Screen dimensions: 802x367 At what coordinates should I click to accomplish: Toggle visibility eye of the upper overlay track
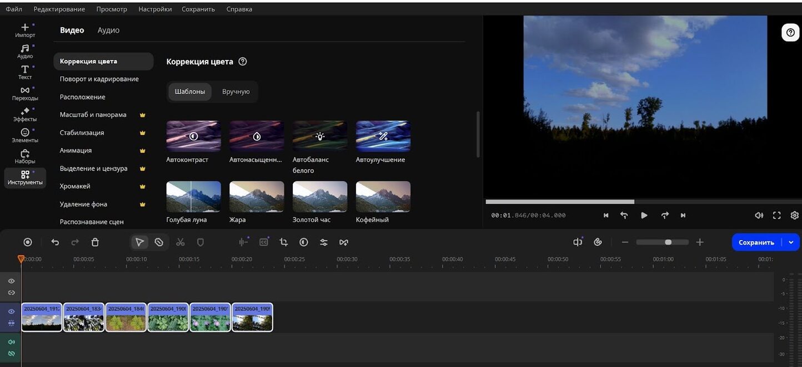(x=11, y=281)
